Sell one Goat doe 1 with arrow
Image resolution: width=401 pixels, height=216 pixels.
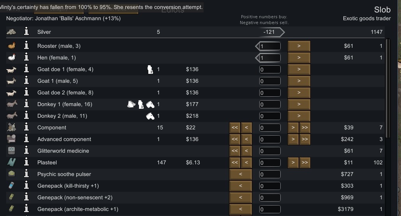[299, 69]
